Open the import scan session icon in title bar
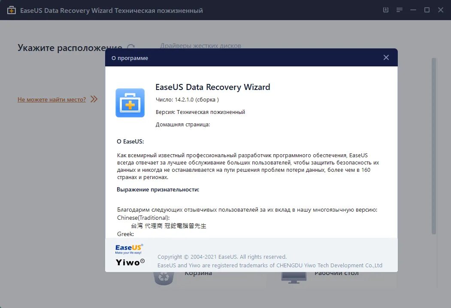Viewport: 451px width, 308px height. coord(386,10)
